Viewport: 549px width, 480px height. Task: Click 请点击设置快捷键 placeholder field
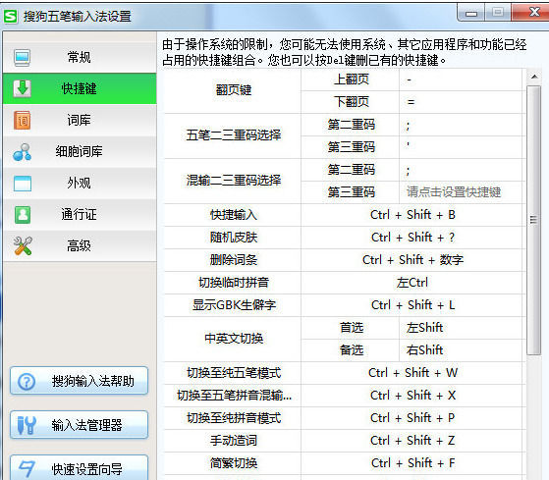[461, 192]
